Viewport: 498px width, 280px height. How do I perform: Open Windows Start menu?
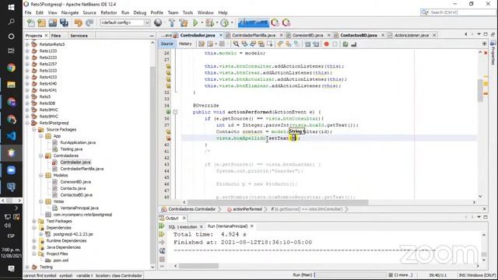11,7
